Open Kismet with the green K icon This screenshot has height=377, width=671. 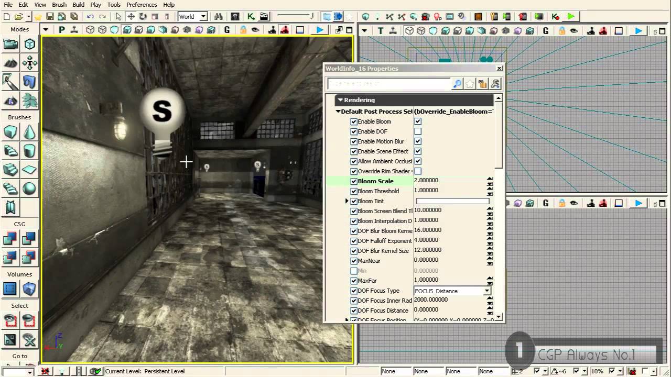point(251,17)
